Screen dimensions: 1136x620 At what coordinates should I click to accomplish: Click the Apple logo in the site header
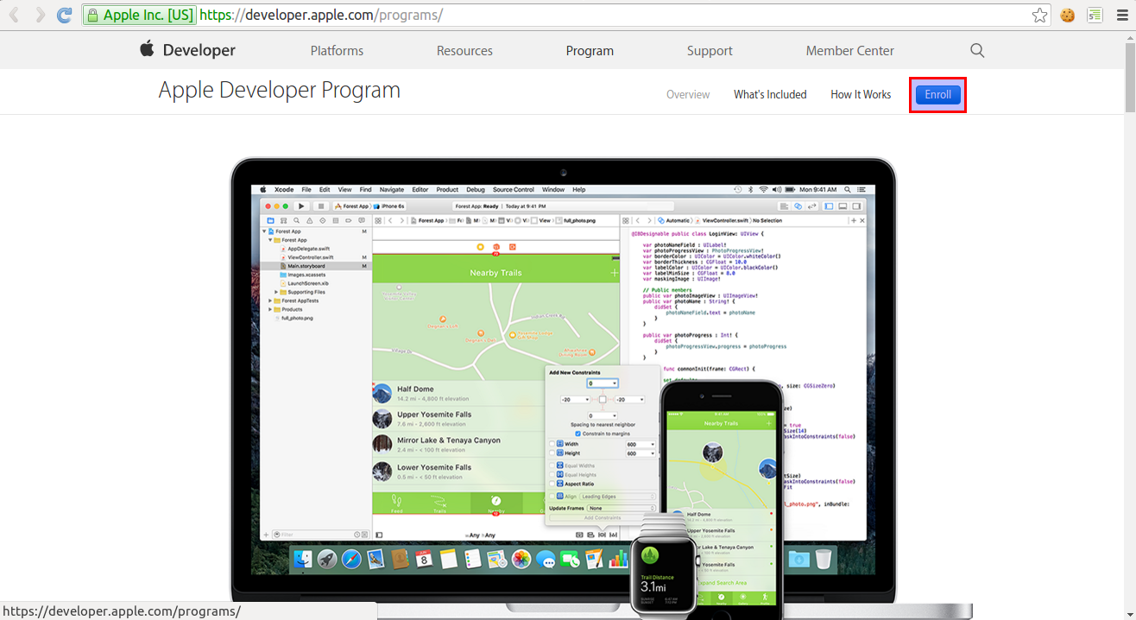(148, 49)
